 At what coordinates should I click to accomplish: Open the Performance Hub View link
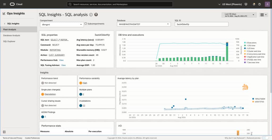click(x=61, y=60)
